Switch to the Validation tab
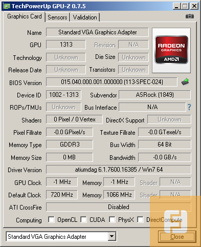The width and height of the screenshot is (201, 247). 85,17
